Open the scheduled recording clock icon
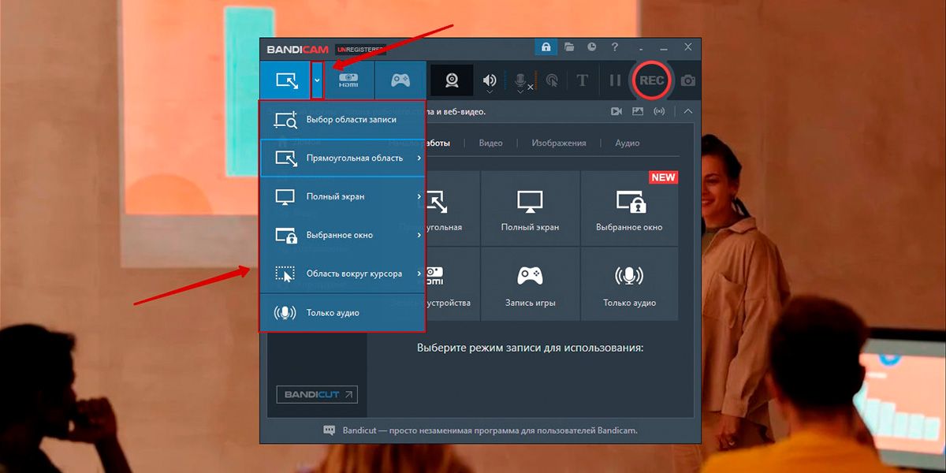The width and height of the screenshot is (946, 473). pos(592,47)
